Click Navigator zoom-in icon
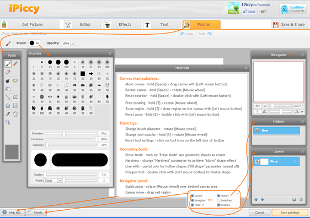Image resolution: width=310 pixels, height=218 pixels. tap(296, 106)
